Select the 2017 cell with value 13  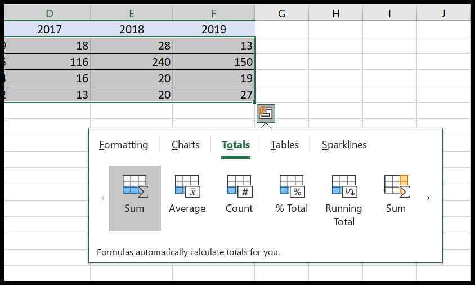[50, 95]
